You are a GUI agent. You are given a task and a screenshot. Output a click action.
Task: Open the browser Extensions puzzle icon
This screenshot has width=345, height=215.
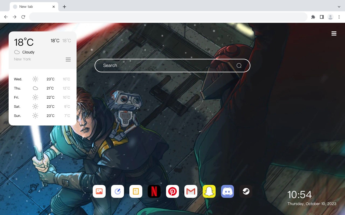pos(313,17)
